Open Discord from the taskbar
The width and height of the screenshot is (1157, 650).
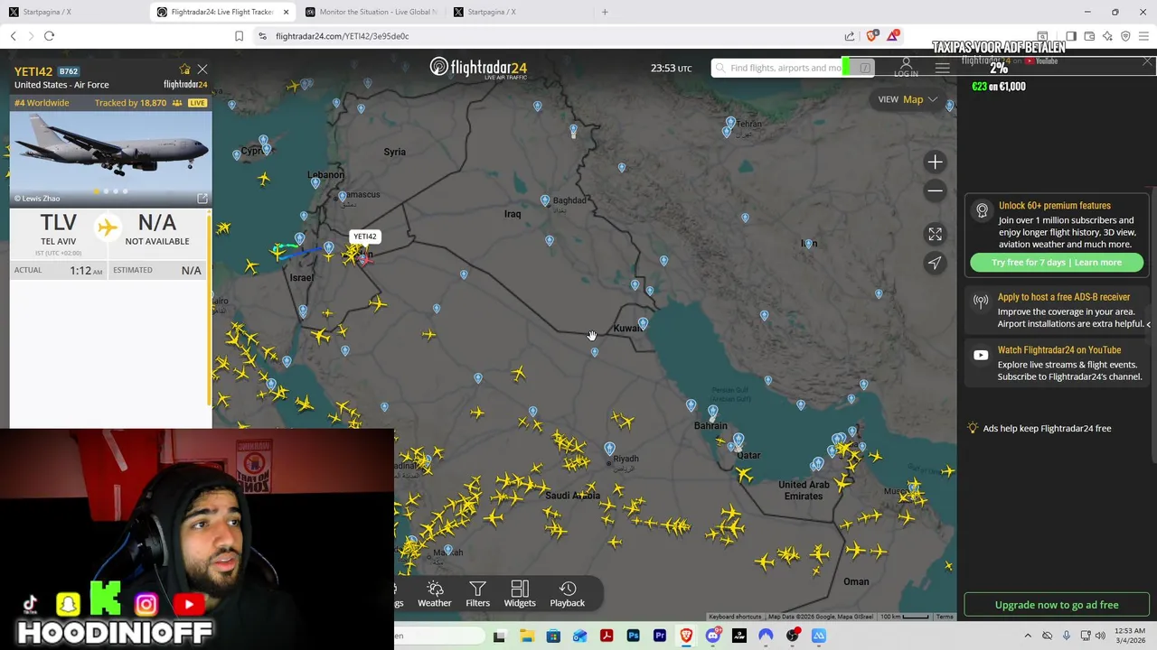[x=713, y=636]
